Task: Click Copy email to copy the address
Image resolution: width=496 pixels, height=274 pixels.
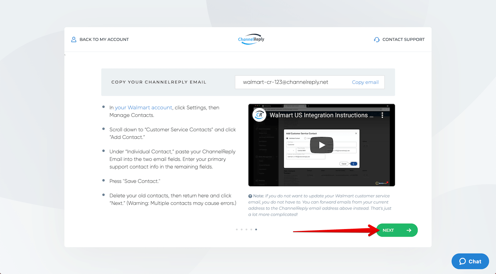Action: click(x=365, y=82)
